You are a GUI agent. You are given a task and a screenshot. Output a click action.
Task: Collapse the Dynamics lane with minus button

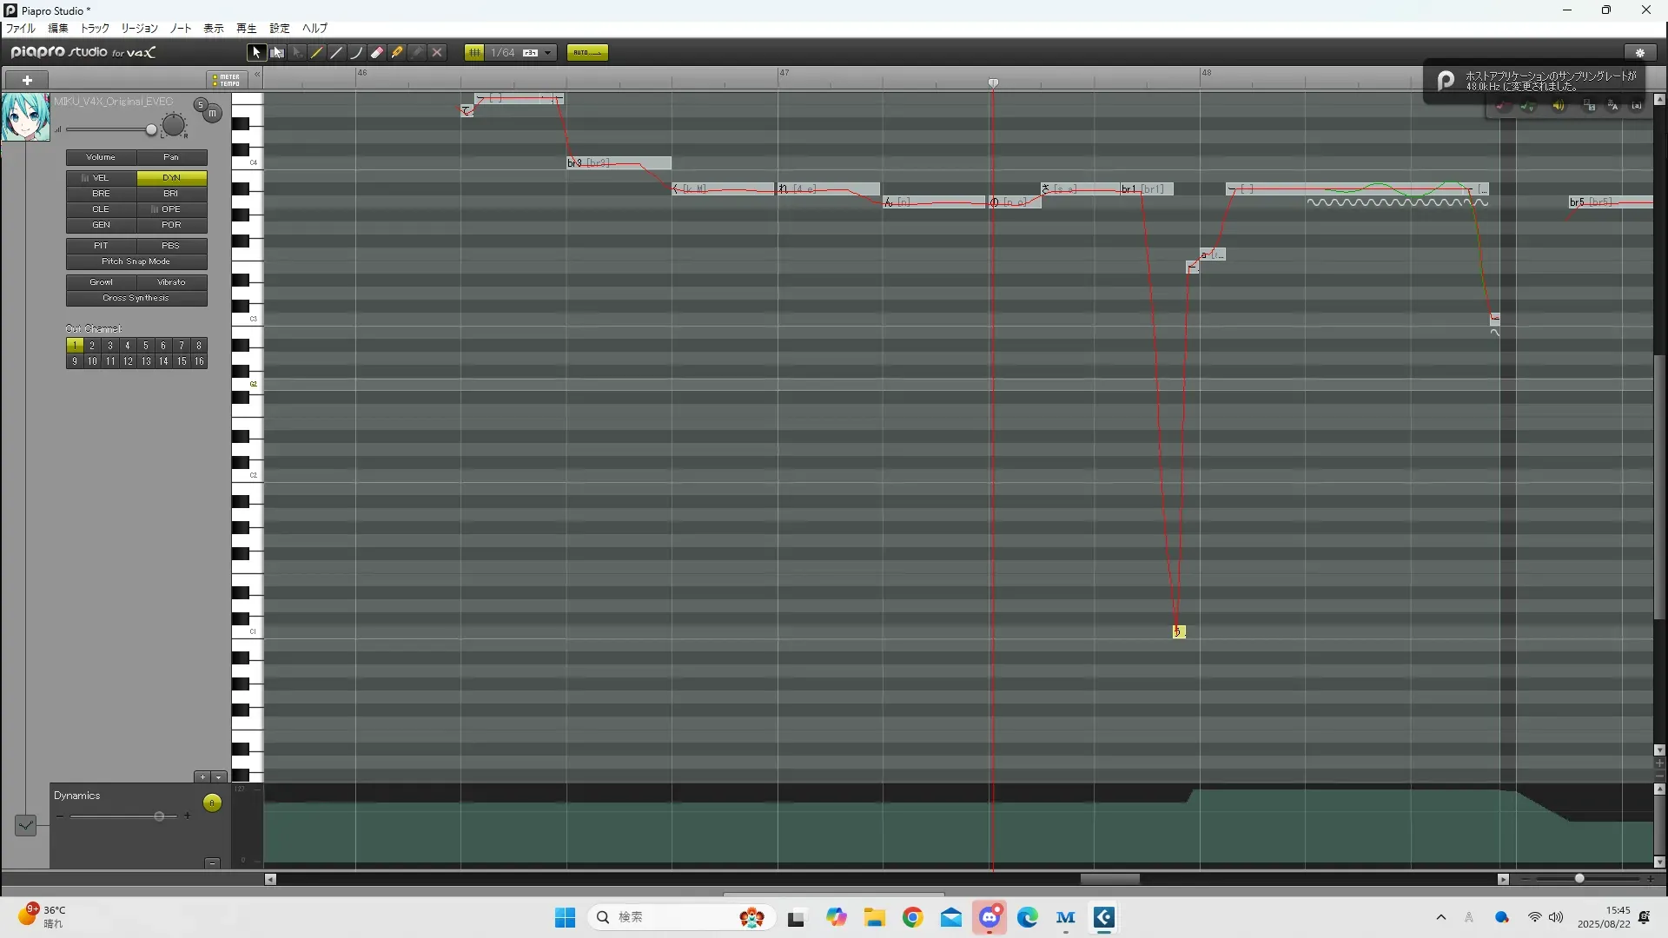tap(212, 862)
